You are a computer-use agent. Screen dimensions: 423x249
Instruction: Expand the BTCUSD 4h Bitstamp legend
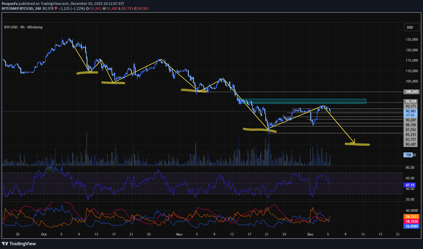[23, 27]
